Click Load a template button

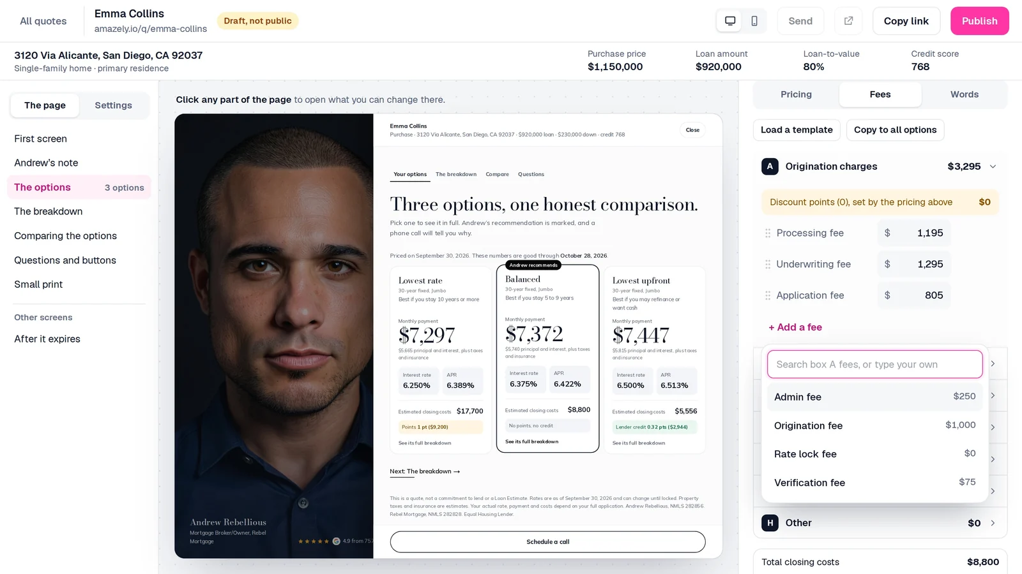coord(797,129)
